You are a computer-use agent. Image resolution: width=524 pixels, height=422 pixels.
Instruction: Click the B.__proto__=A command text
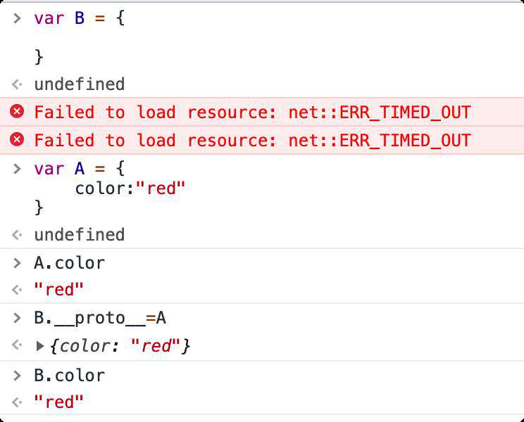click(x=100, y=318)
